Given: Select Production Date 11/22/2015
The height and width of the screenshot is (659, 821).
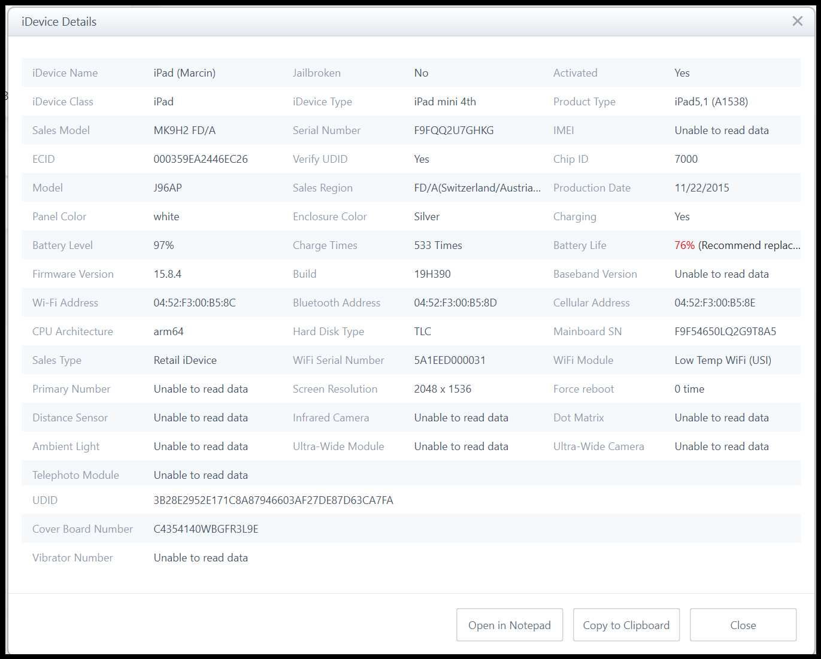Looking at the screenshot, I should pos(702,188).
